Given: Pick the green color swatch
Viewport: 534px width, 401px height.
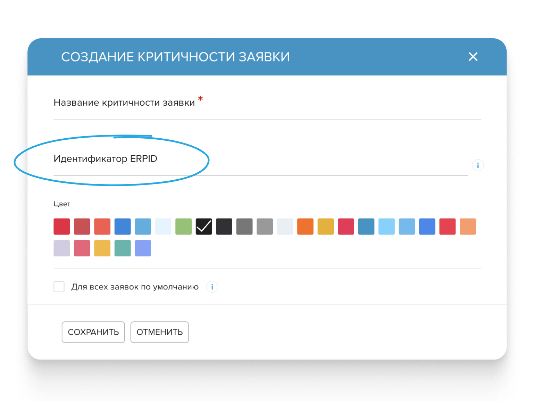Looking at the screenshot, I should [x=184, y=227].
